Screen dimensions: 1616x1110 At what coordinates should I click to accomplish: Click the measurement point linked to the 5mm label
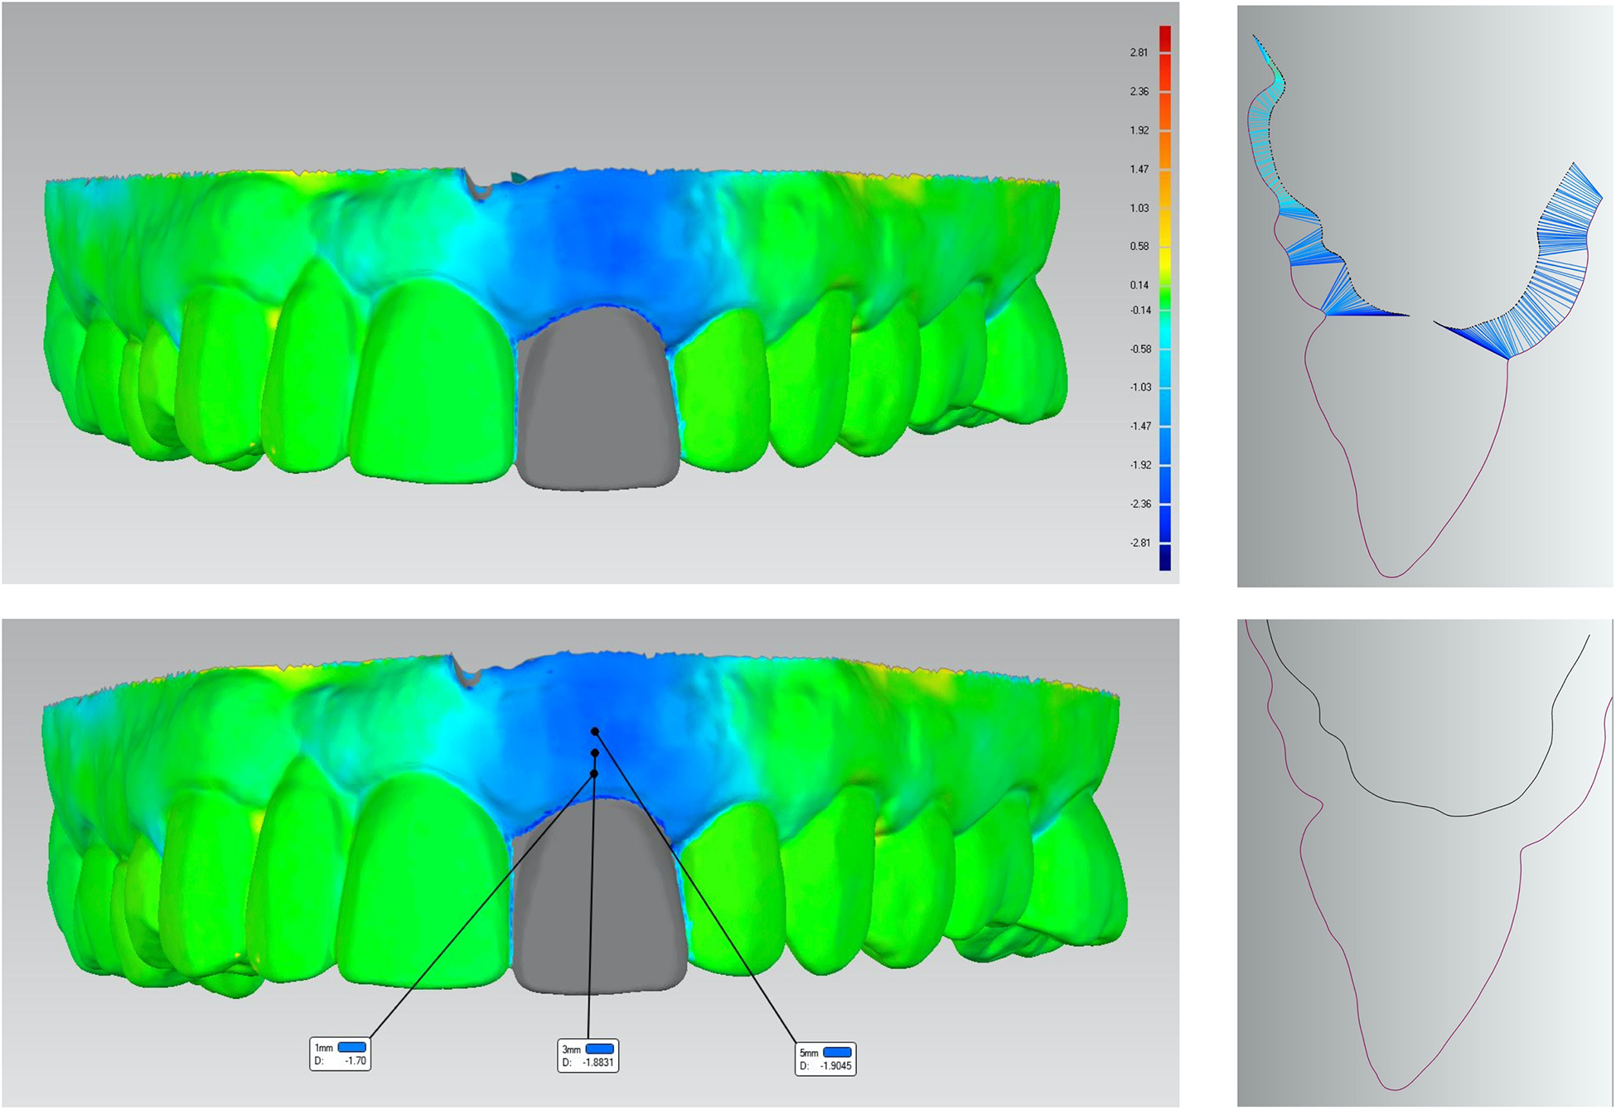pyautogui.click(x=595, y=731)
